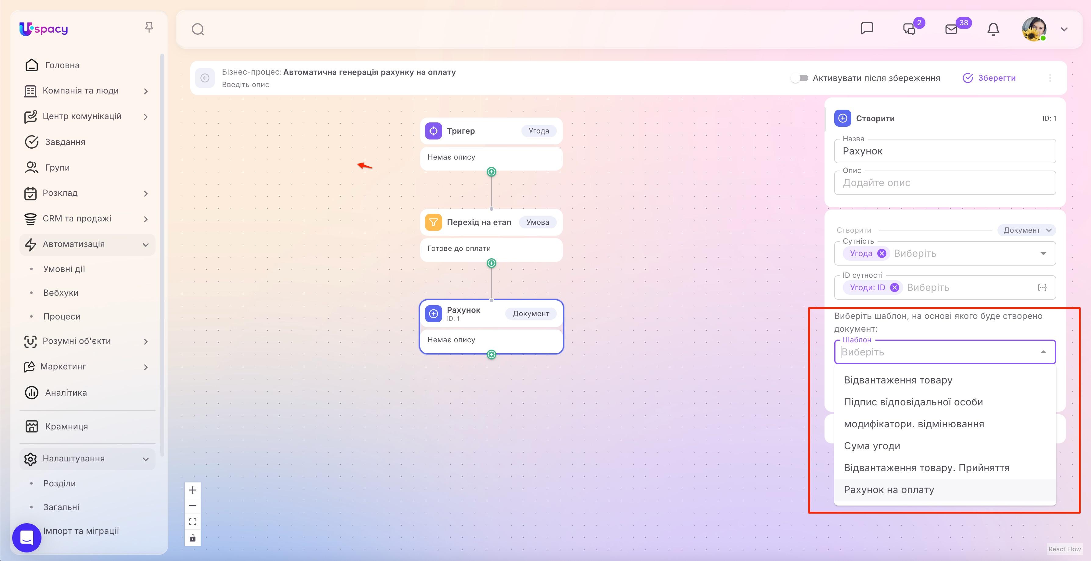The width and height of the screenshot is (1091, 561).
Task: Remove the Угода chip from Сутність
Action: pyautogui.click(x=882, y=253)
